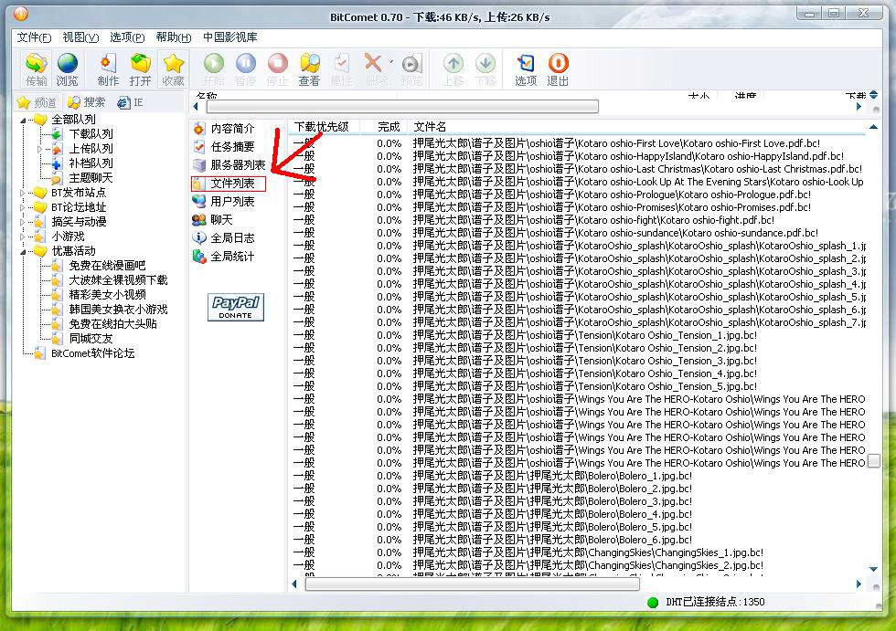The height and width of the screenshot is (631, 896).
Task: Open 服务器列表 in the detail panel
Action: 229,165
